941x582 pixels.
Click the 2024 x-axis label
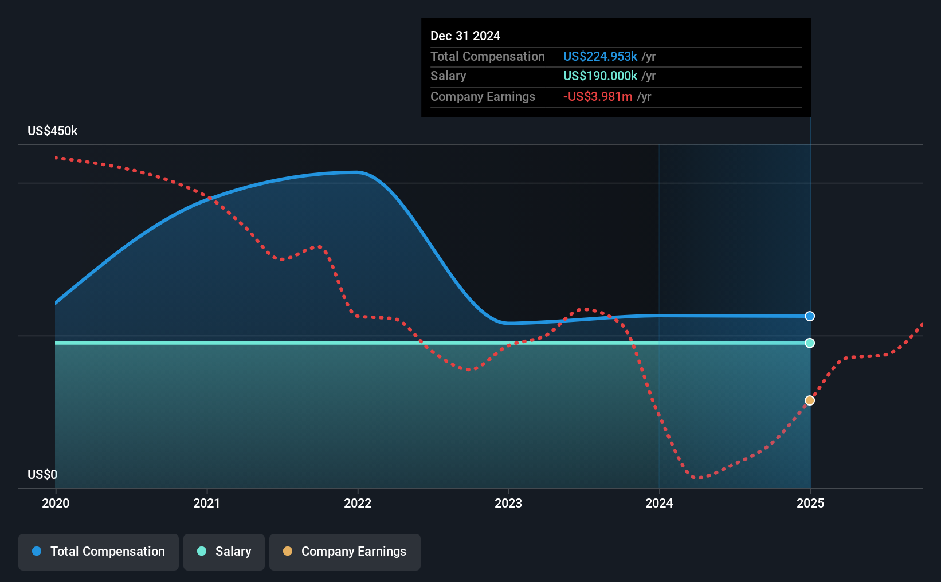pos(659,503)
